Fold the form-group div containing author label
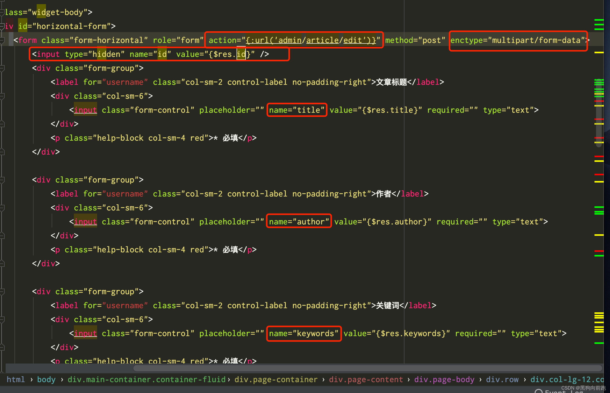The width and height of the screenshot is (610, 393). coord(2,180)
